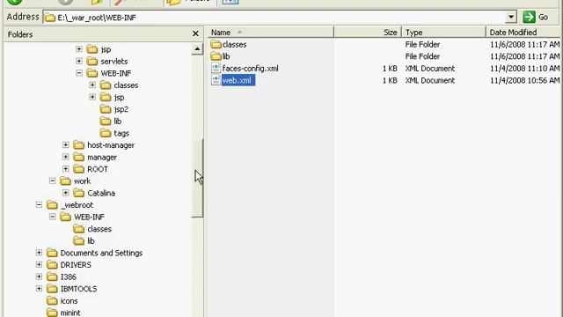
Task: Click the Documents and Settings folder icon
Action: pyautogui.click(x=53, y=253)
